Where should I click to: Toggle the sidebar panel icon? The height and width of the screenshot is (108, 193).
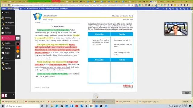coord(21,9)
